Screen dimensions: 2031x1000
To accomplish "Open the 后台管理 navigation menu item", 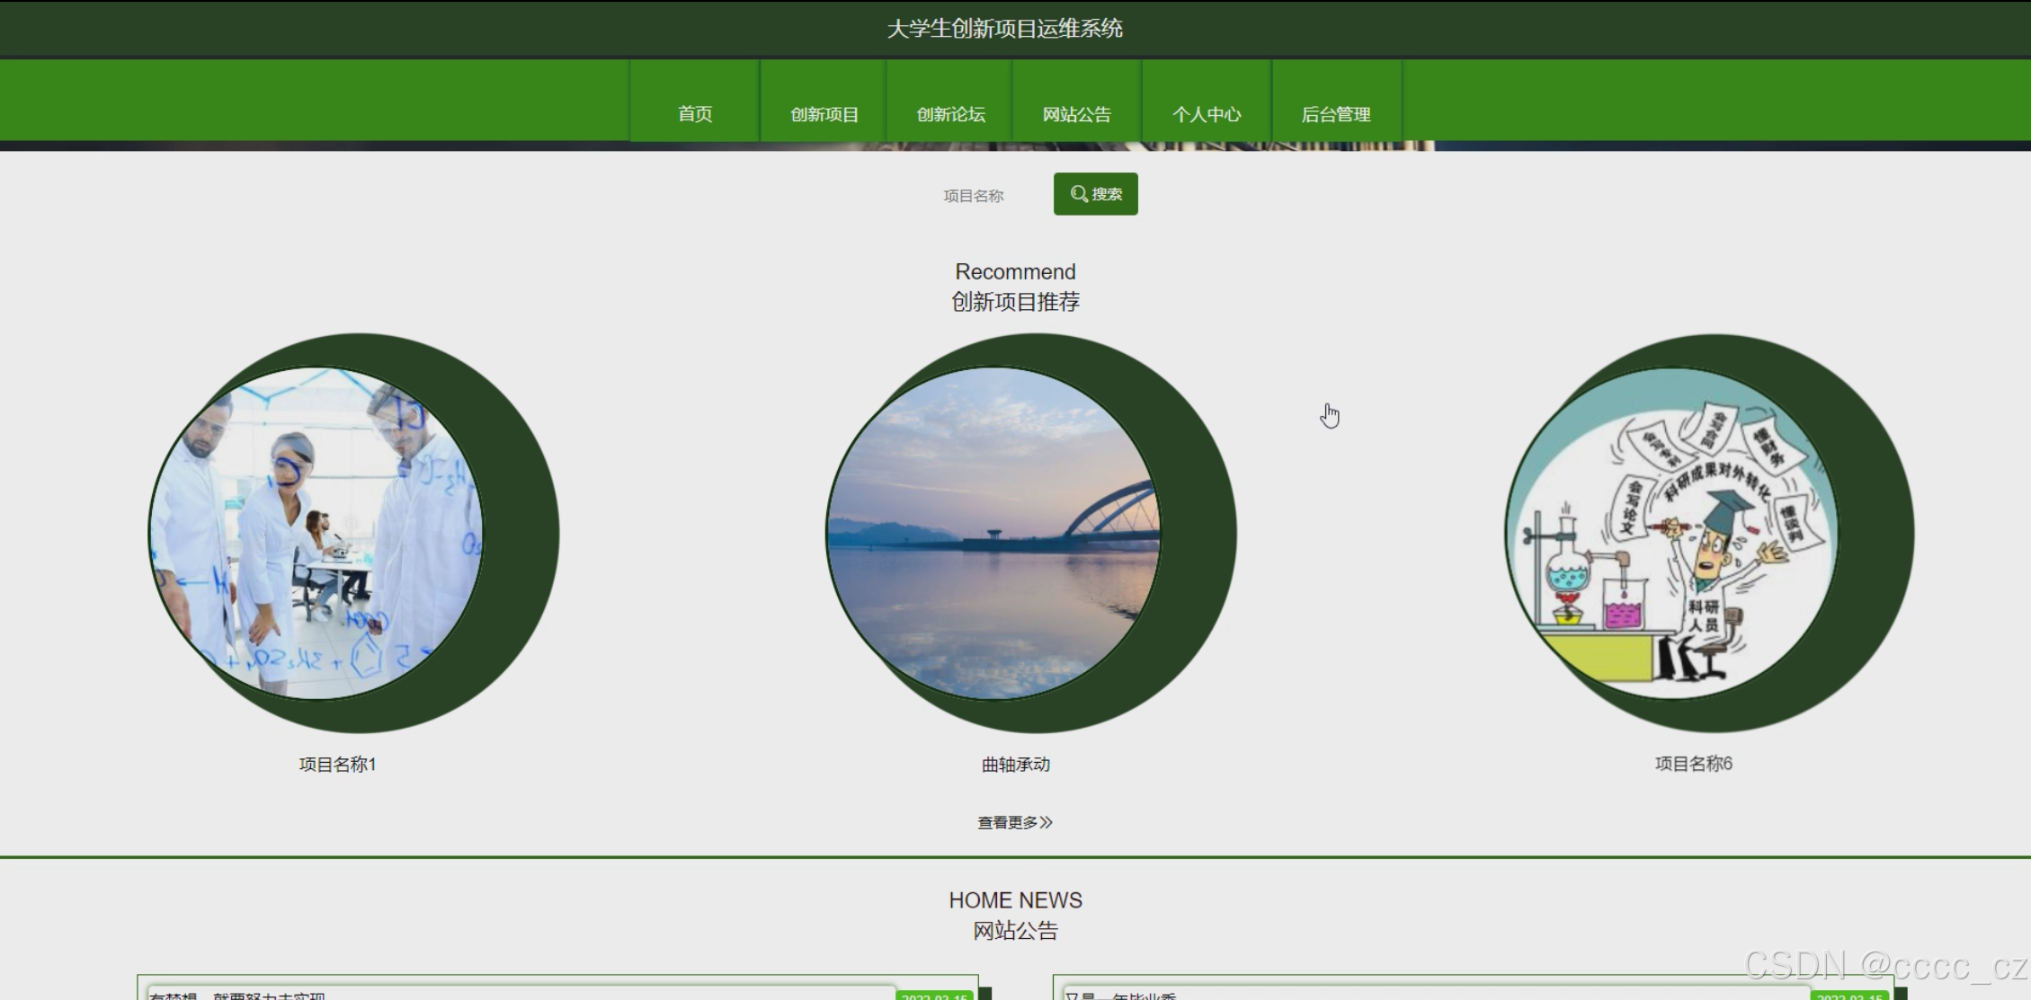I will [x=1336, y=113].
